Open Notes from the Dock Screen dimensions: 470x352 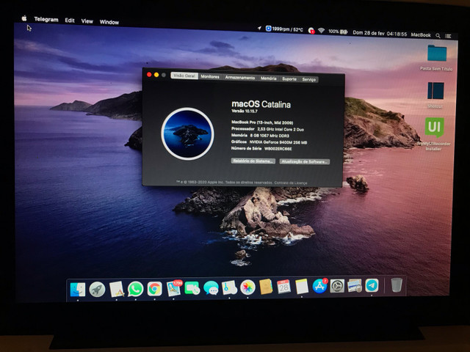[x=302, y=287]
